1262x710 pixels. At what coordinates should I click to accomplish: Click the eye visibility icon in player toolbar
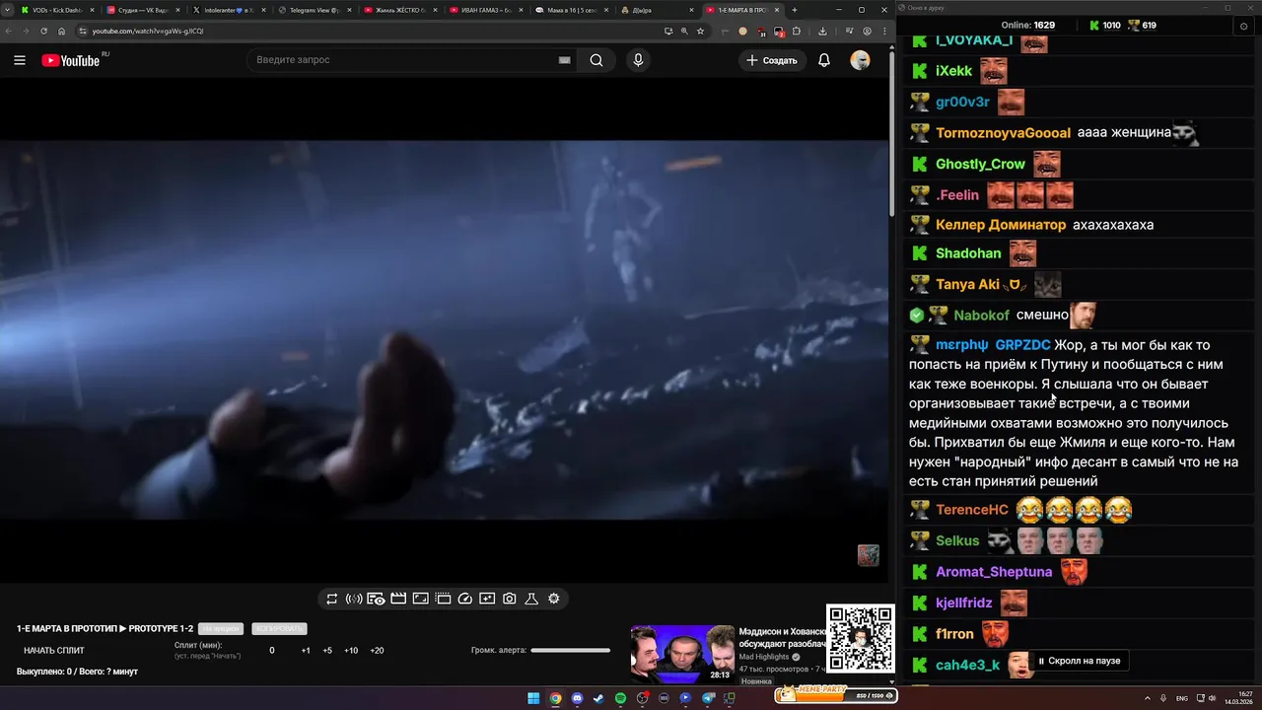click(x=376, y=599)
